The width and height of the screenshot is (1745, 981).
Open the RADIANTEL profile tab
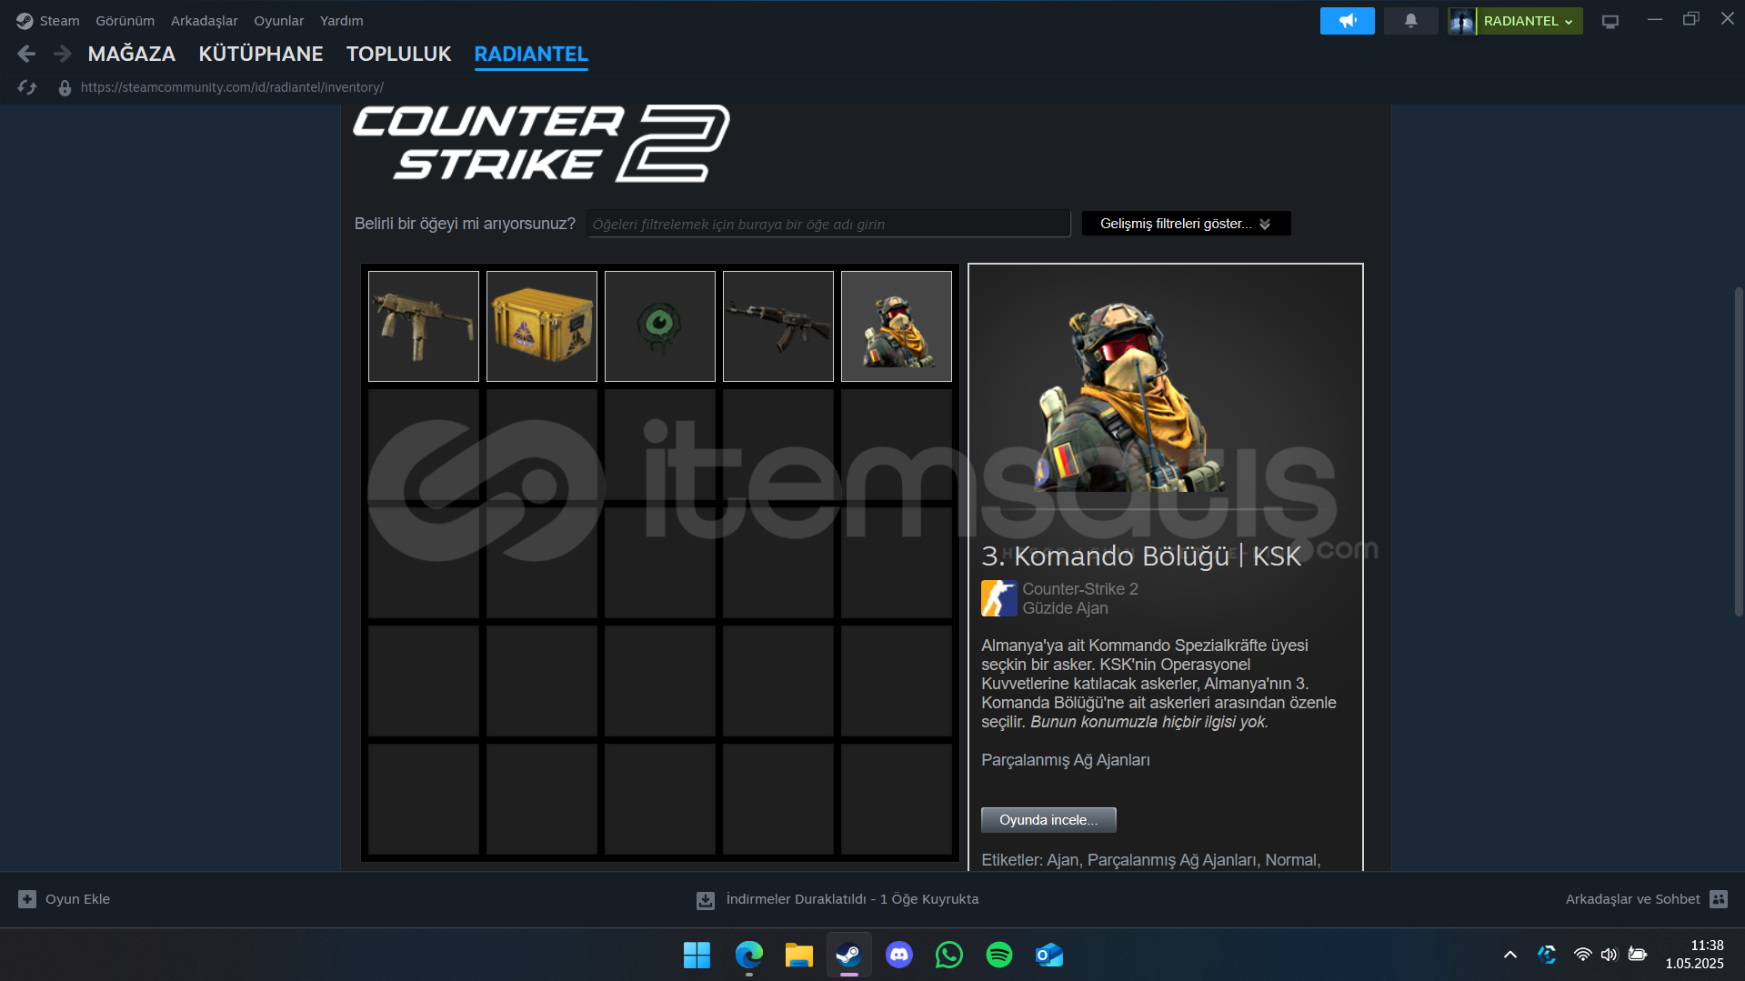click(531, 54)
